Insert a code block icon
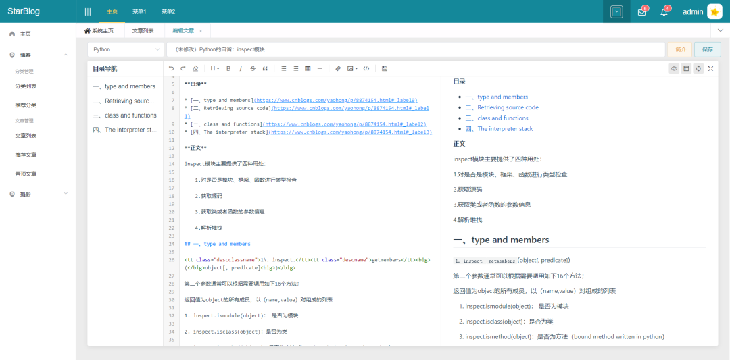The width and height of the screenshot is (730, 360). [366, 68]
